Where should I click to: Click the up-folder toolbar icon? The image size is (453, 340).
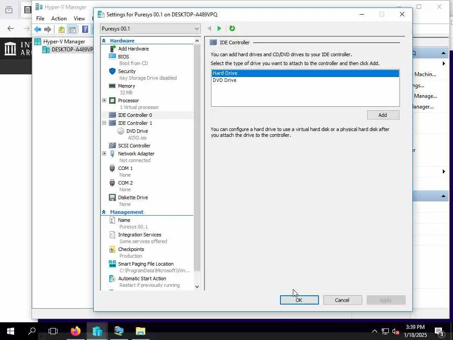point(61,29)
